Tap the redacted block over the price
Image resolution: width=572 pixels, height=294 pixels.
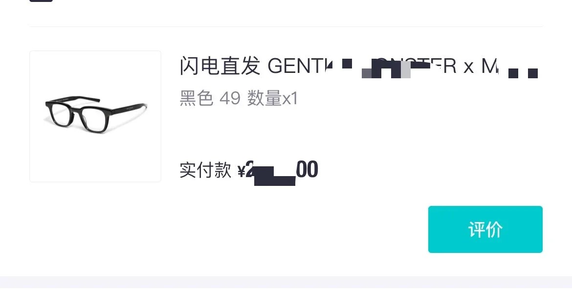(274, 177)
